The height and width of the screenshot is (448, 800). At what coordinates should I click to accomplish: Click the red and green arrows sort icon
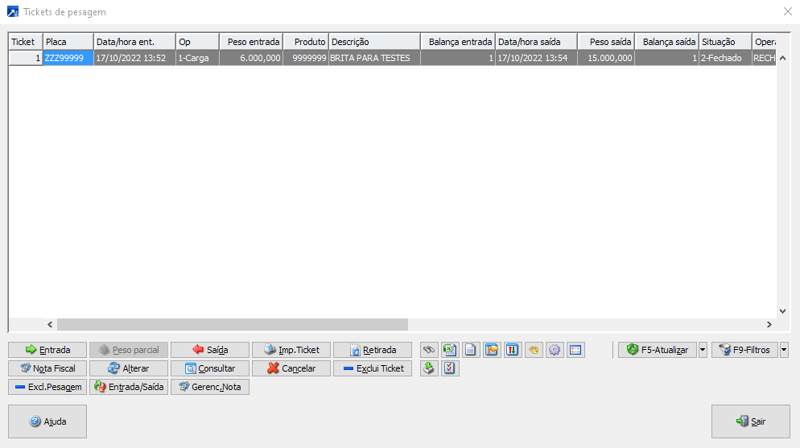512,350
